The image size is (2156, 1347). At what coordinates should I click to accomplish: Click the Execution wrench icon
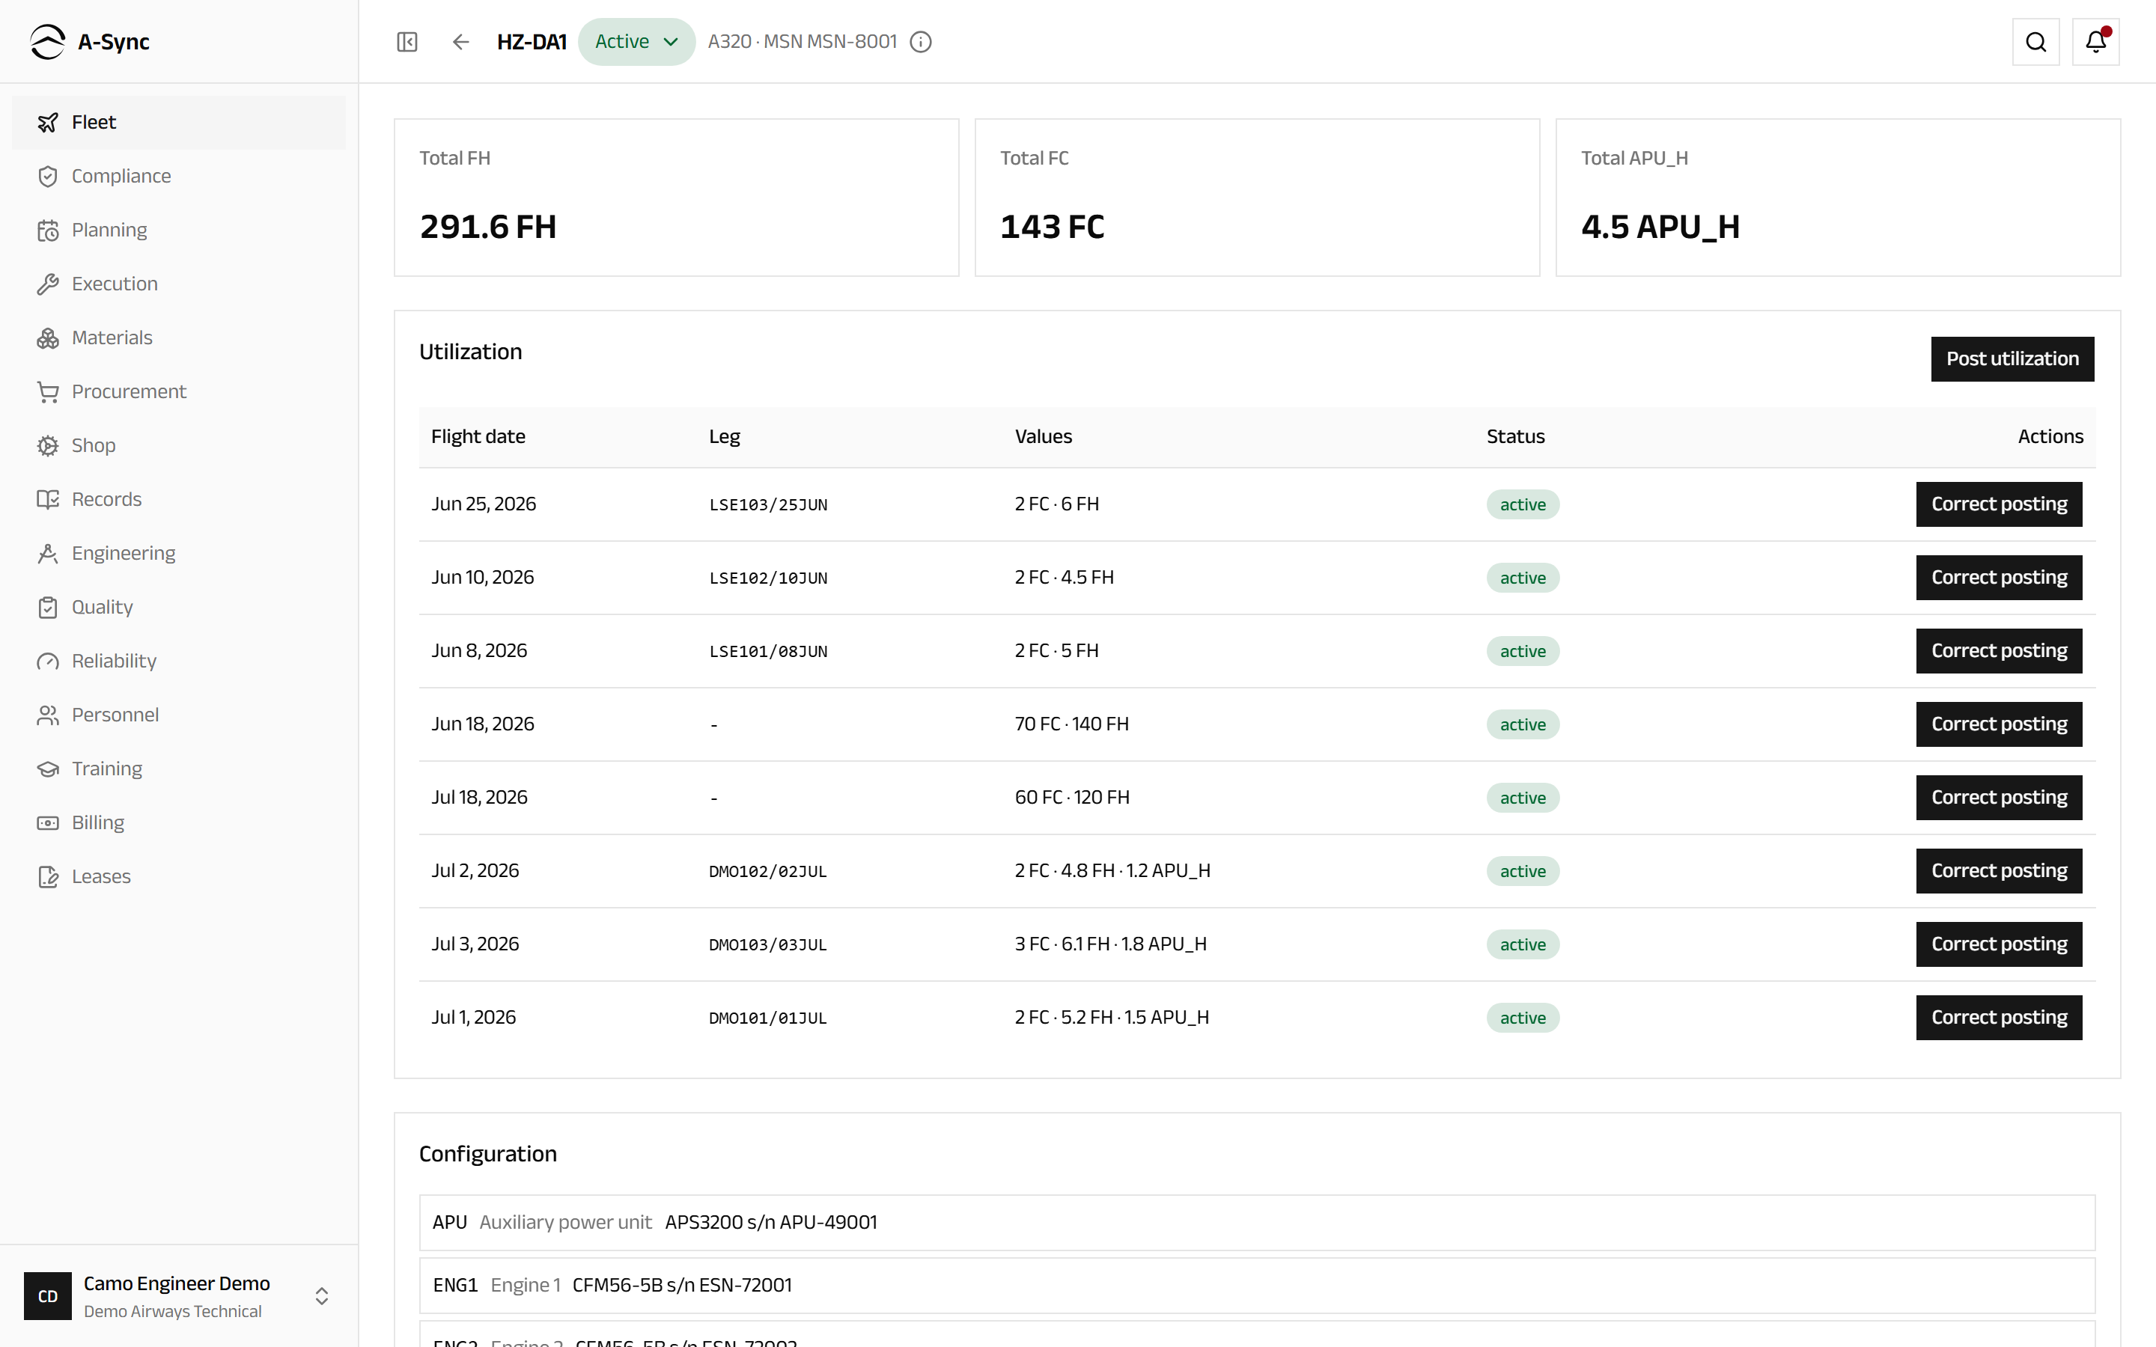click(48, 284)
